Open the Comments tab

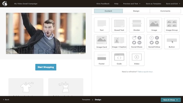click(x=165, y=11)
